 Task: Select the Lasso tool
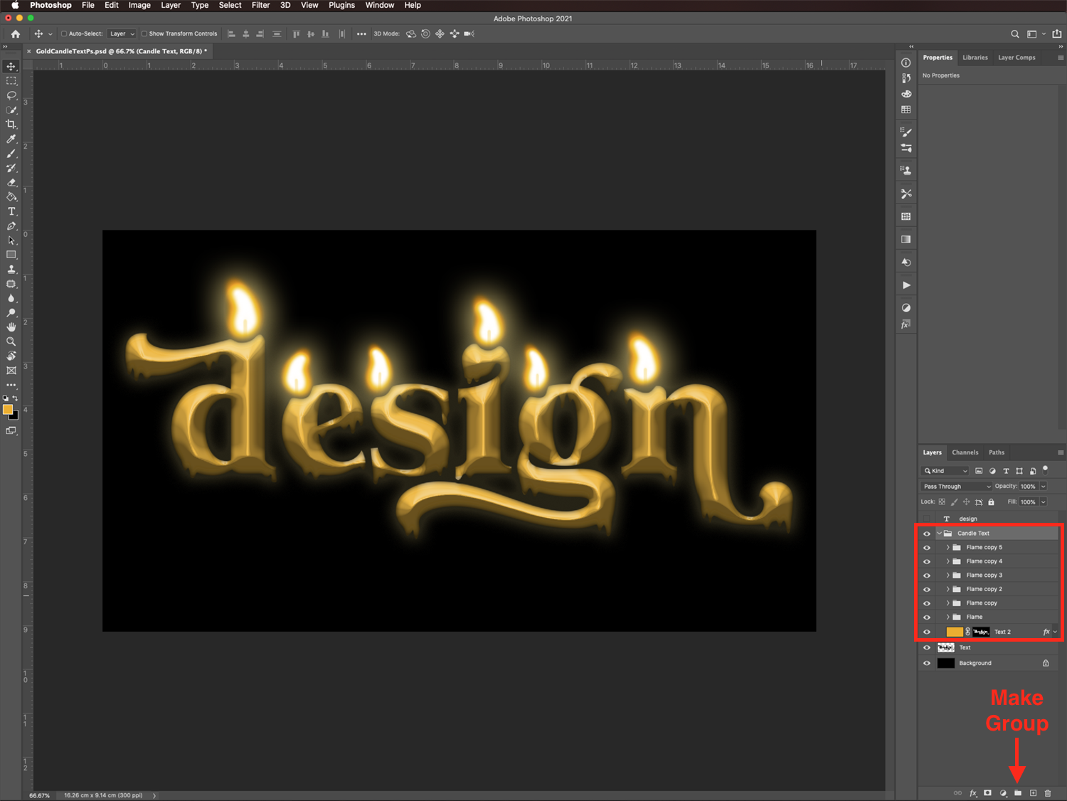11,95
